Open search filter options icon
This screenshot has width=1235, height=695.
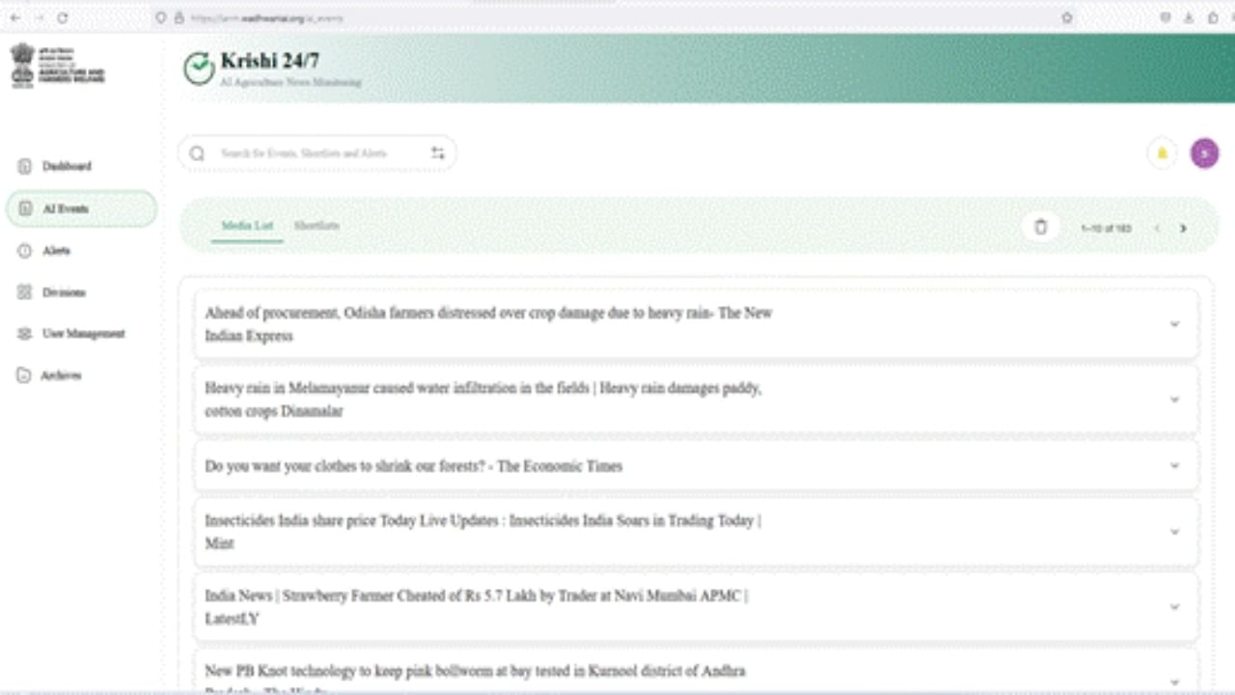pyautogui.click(x=438, y=153)
